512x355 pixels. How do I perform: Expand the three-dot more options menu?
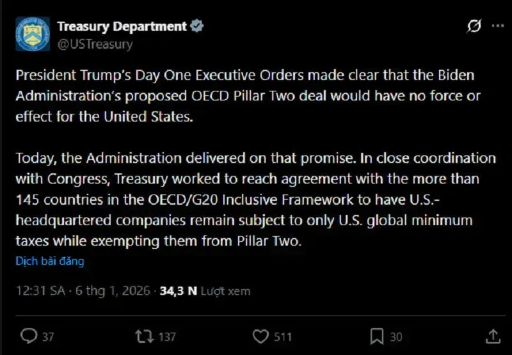coord(497,26)
